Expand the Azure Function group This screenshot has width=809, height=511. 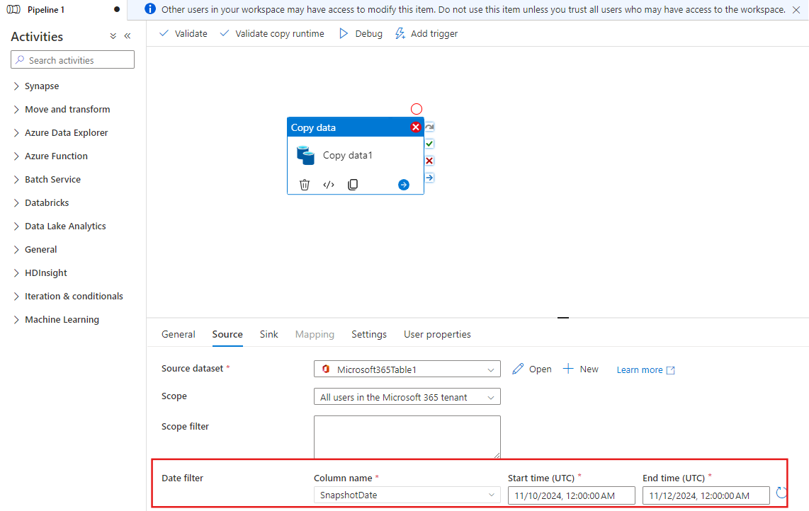coord(50,156)
